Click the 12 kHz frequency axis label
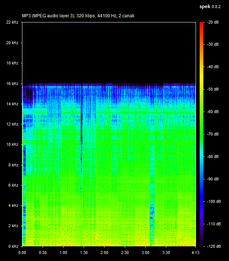 (x=12, y=124)
